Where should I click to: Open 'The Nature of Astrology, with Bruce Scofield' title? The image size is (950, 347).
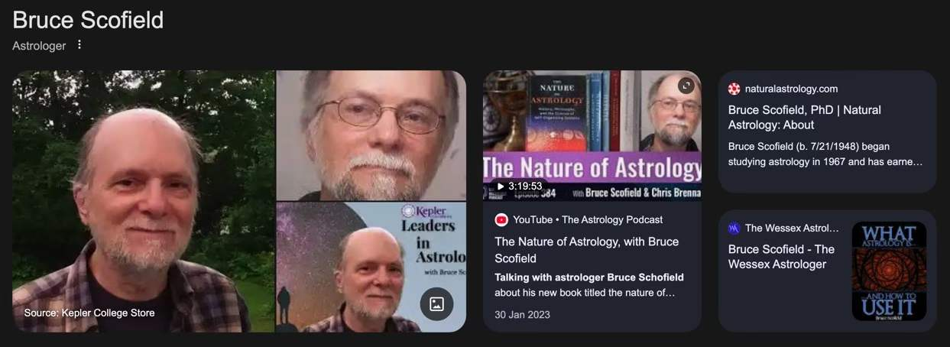pos(587,250)
